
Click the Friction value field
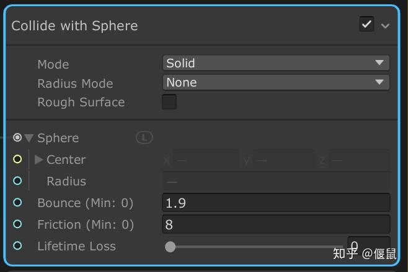(276, 224)
